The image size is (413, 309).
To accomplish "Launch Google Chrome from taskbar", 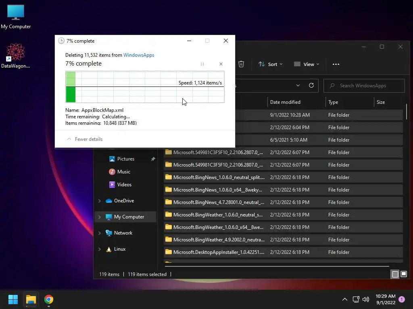I will (49, 299).
